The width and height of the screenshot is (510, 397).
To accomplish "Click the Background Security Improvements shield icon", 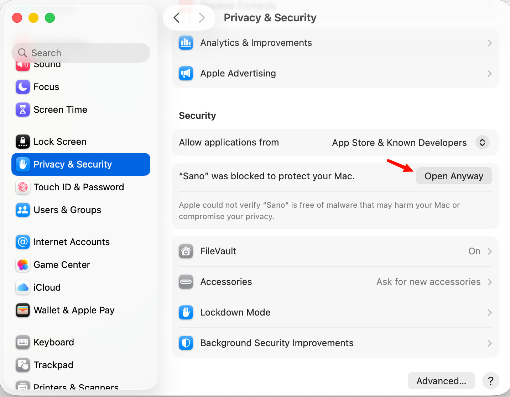I will [186, 343].
